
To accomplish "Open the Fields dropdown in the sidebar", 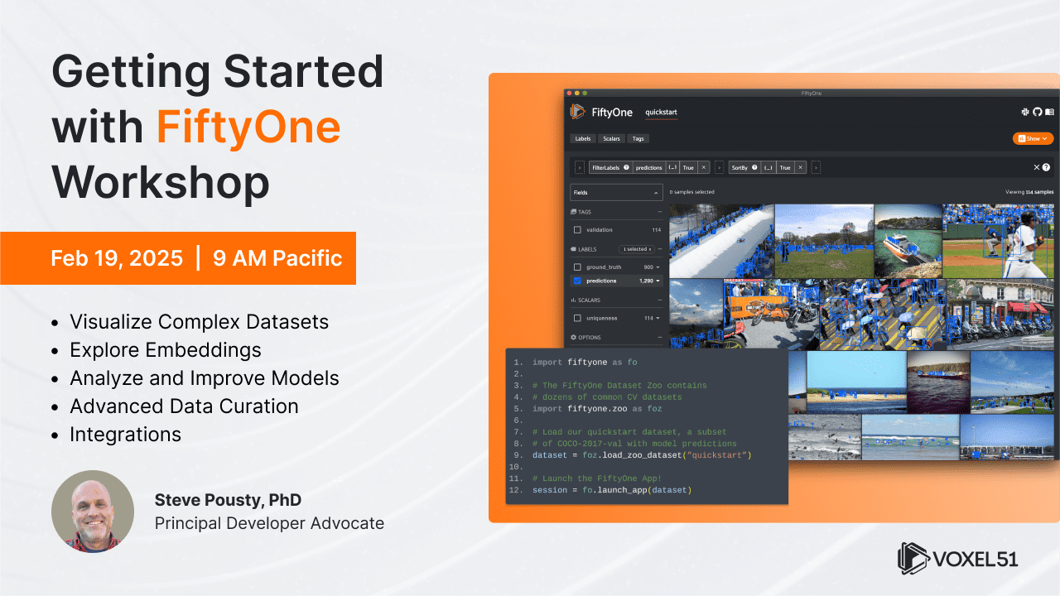I will pyautogui.click(x=616, y=192).
